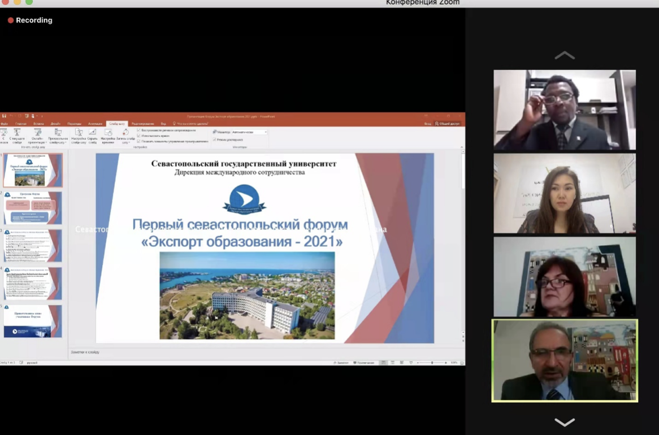Select slide 3 thumbnail in slide panel
Image resolution: width=659 pixels, height=435 pixels.
click(x=33, y=246)
